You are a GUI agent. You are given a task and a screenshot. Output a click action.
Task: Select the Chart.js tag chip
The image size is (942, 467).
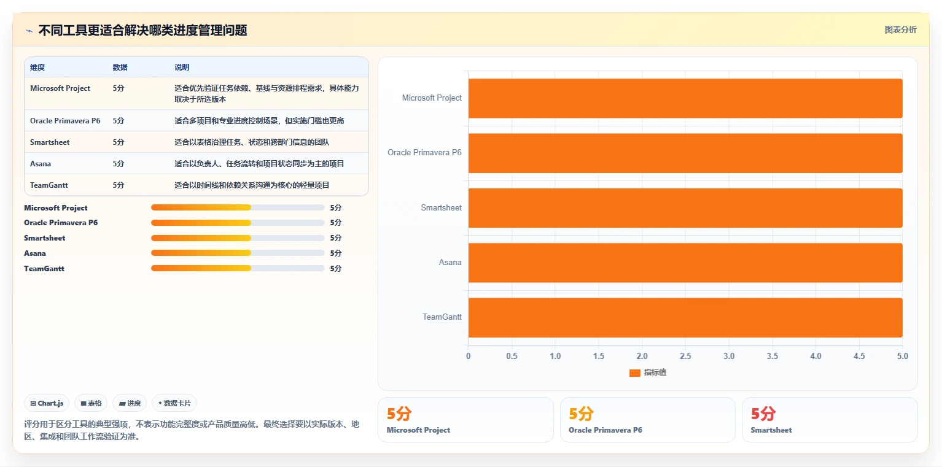click(47, 403)
